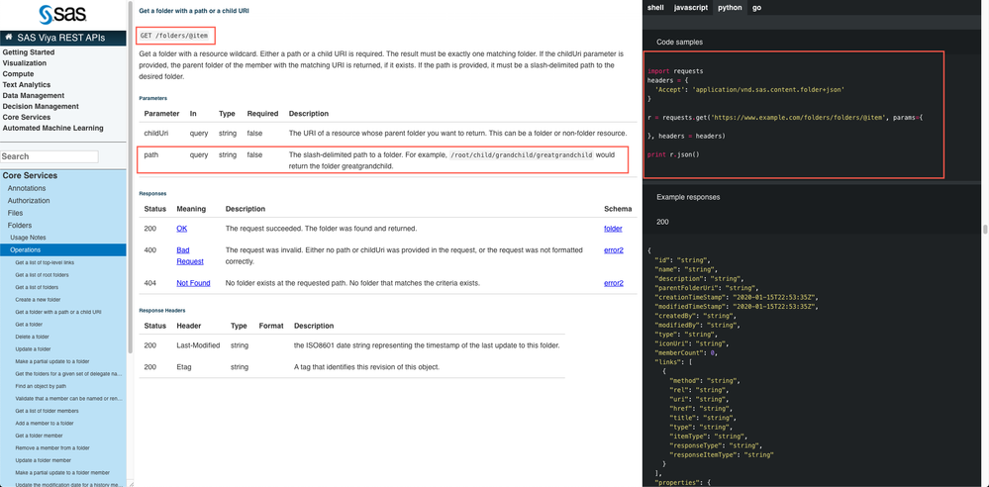The height and width of the screenshot is (487, 989).
Task: Click the vertical scrollbar on the right edge
Action: tap(984, 230)
